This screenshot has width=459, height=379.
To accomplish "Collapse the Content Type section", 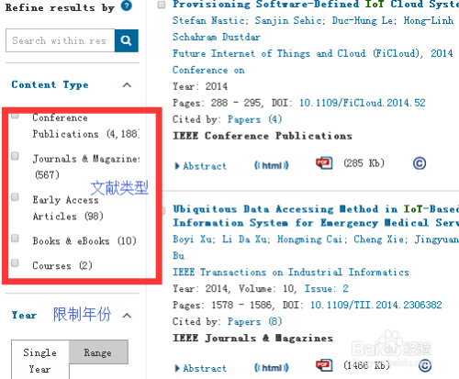I will pyautogui.click(x=127, y=85).
